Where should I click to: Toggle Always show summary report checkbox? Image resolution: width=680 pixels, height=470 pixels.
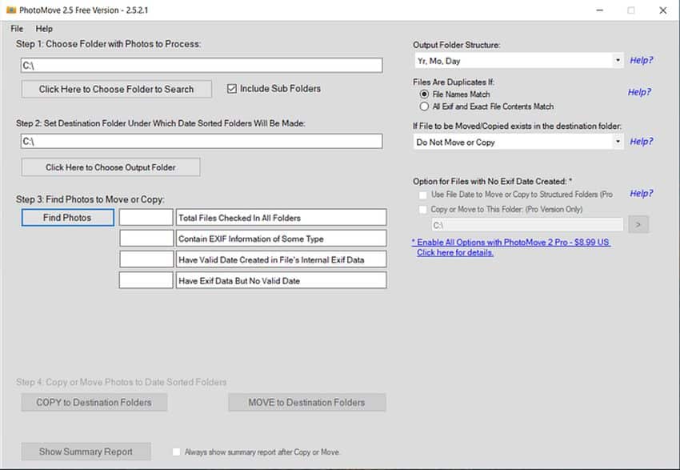(x=176, y=452)
